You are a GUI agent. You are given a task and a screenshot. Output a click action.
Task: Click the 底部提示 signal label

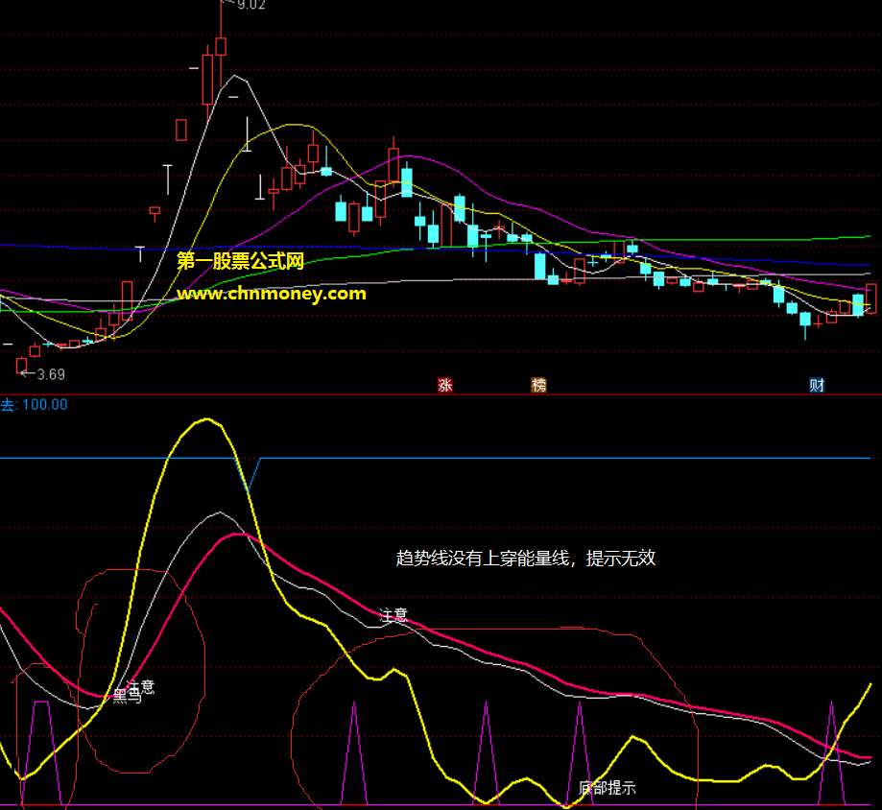(x=608, y=788)
